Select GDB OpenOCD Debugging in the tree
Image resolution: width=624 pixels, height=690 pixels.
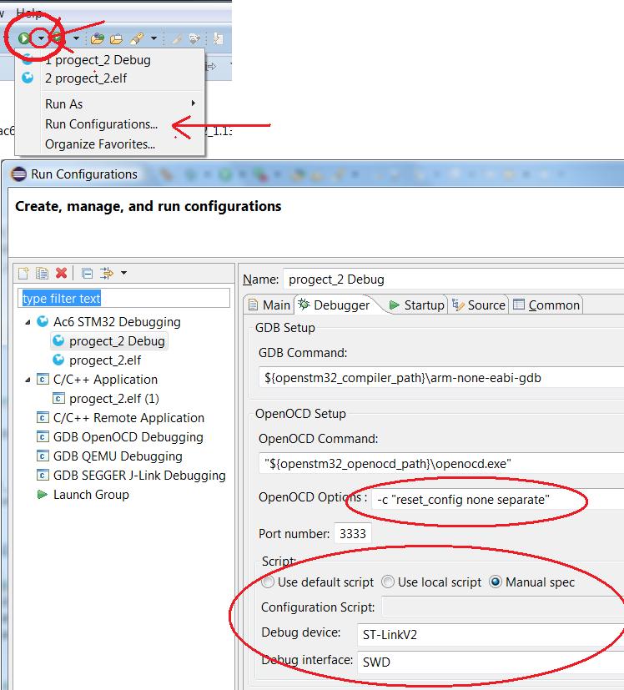[128, 437]
